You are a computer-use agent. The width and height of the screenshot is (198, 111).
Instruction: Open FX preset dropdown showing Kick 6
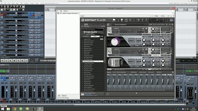click(116, 16)
